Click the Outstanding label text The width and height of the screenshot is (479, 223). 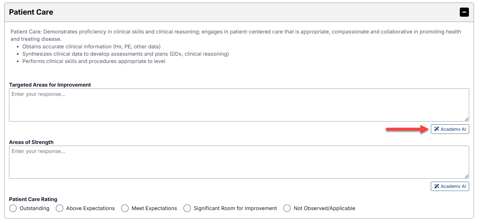(x=34, y=208)
